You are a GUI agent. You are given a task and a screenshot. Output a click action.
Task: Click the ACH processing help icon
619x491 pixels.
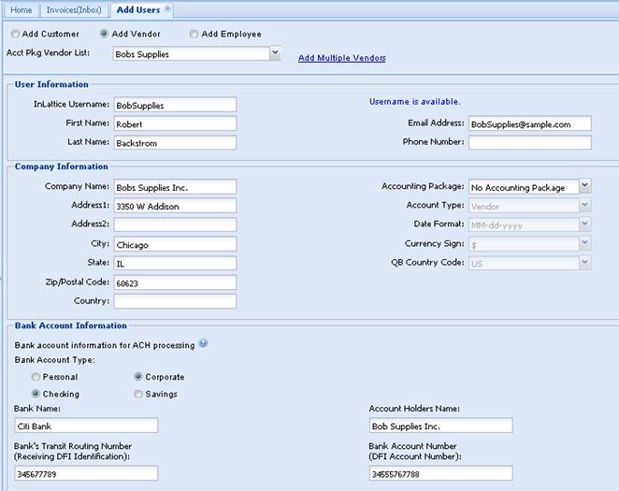point(204,343)
